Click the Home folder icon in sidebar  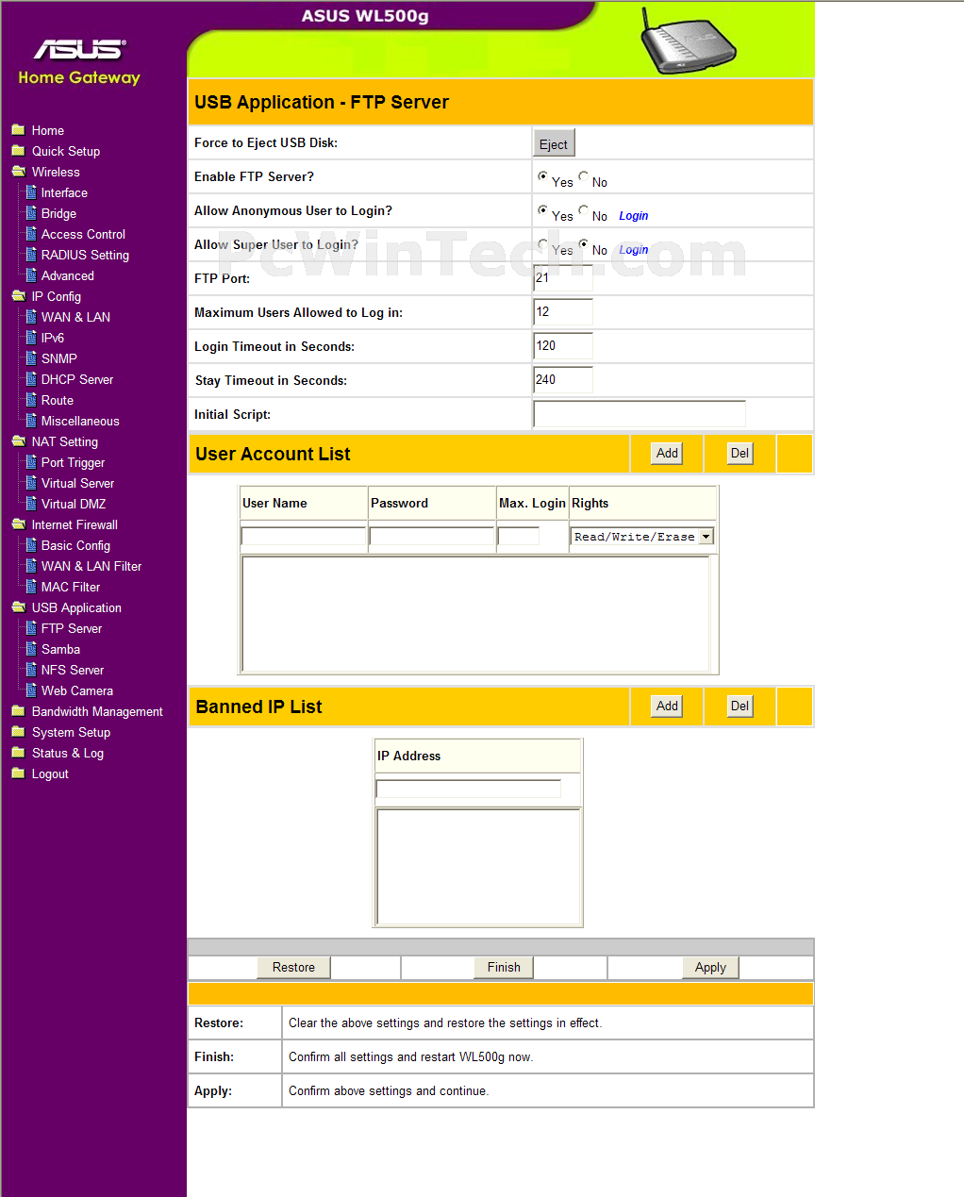18,130
